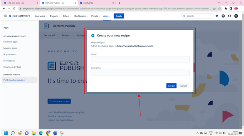
Task: Open a new browser tab
Action: [x=119, y=3]
